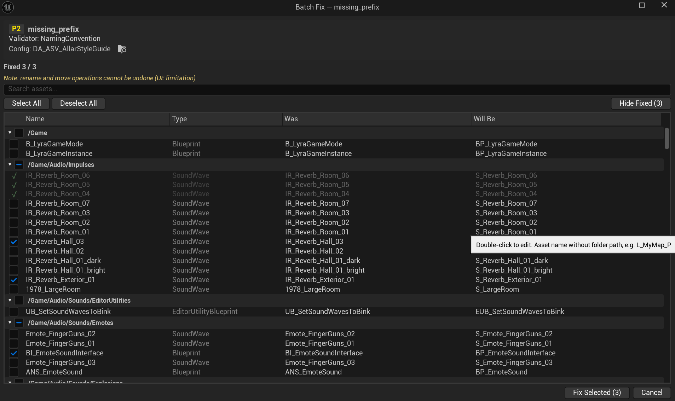Click the Fixed 3 / 3 status text
The image size is (675, 401).
(x=20, y=67)
